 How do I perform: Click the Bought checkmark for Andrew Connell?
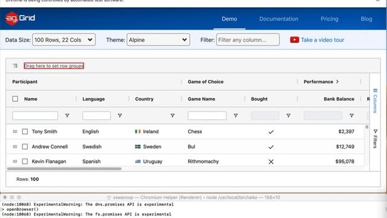click(271, 147)
